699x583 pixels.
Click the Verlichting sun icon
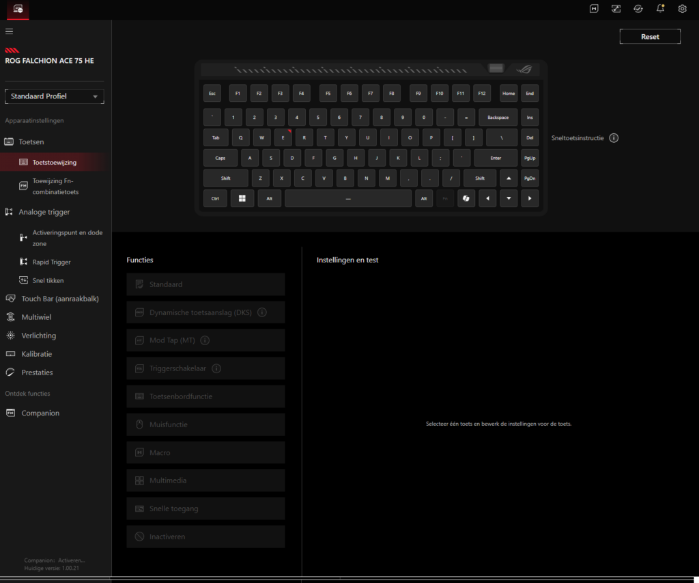(10, 336)
